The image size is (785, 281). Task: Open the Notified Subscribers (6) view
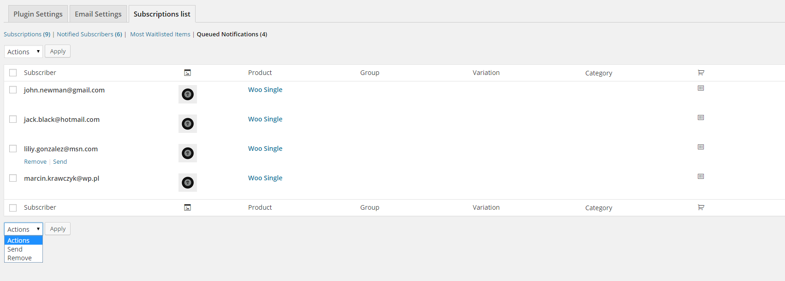pos(89,34)
